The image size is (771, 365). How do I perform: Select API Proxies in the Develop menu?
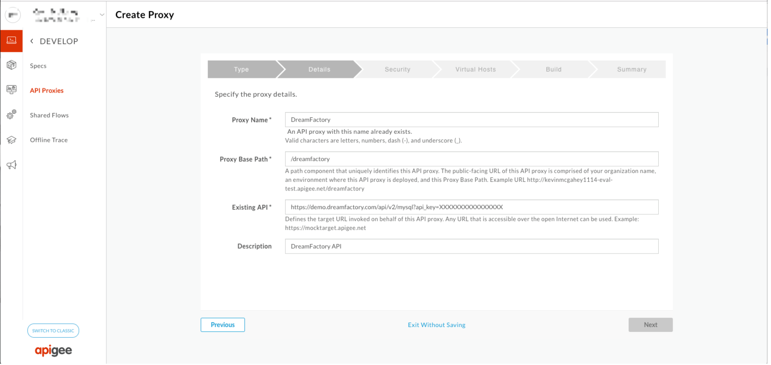click(x=47, y=90)
